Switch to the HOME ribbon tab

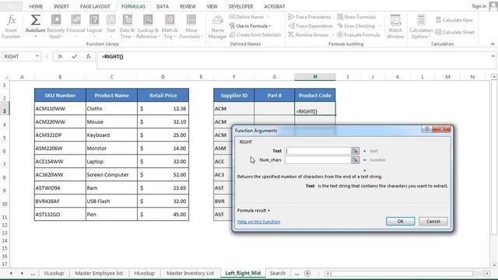click(x=36, y=6)
